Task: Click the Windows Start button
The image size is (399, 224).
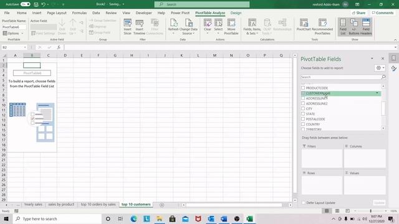Action: (6, 218)
